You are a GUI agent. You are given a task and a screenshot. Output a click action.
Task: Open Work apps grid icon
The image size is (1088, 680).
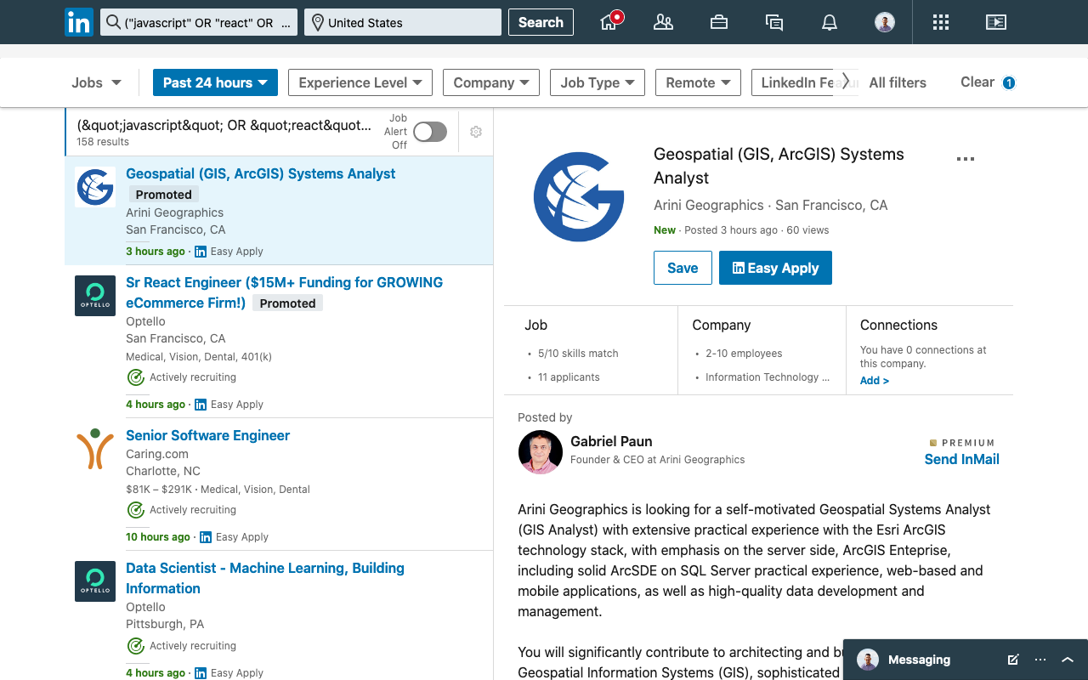click(940, 22)
